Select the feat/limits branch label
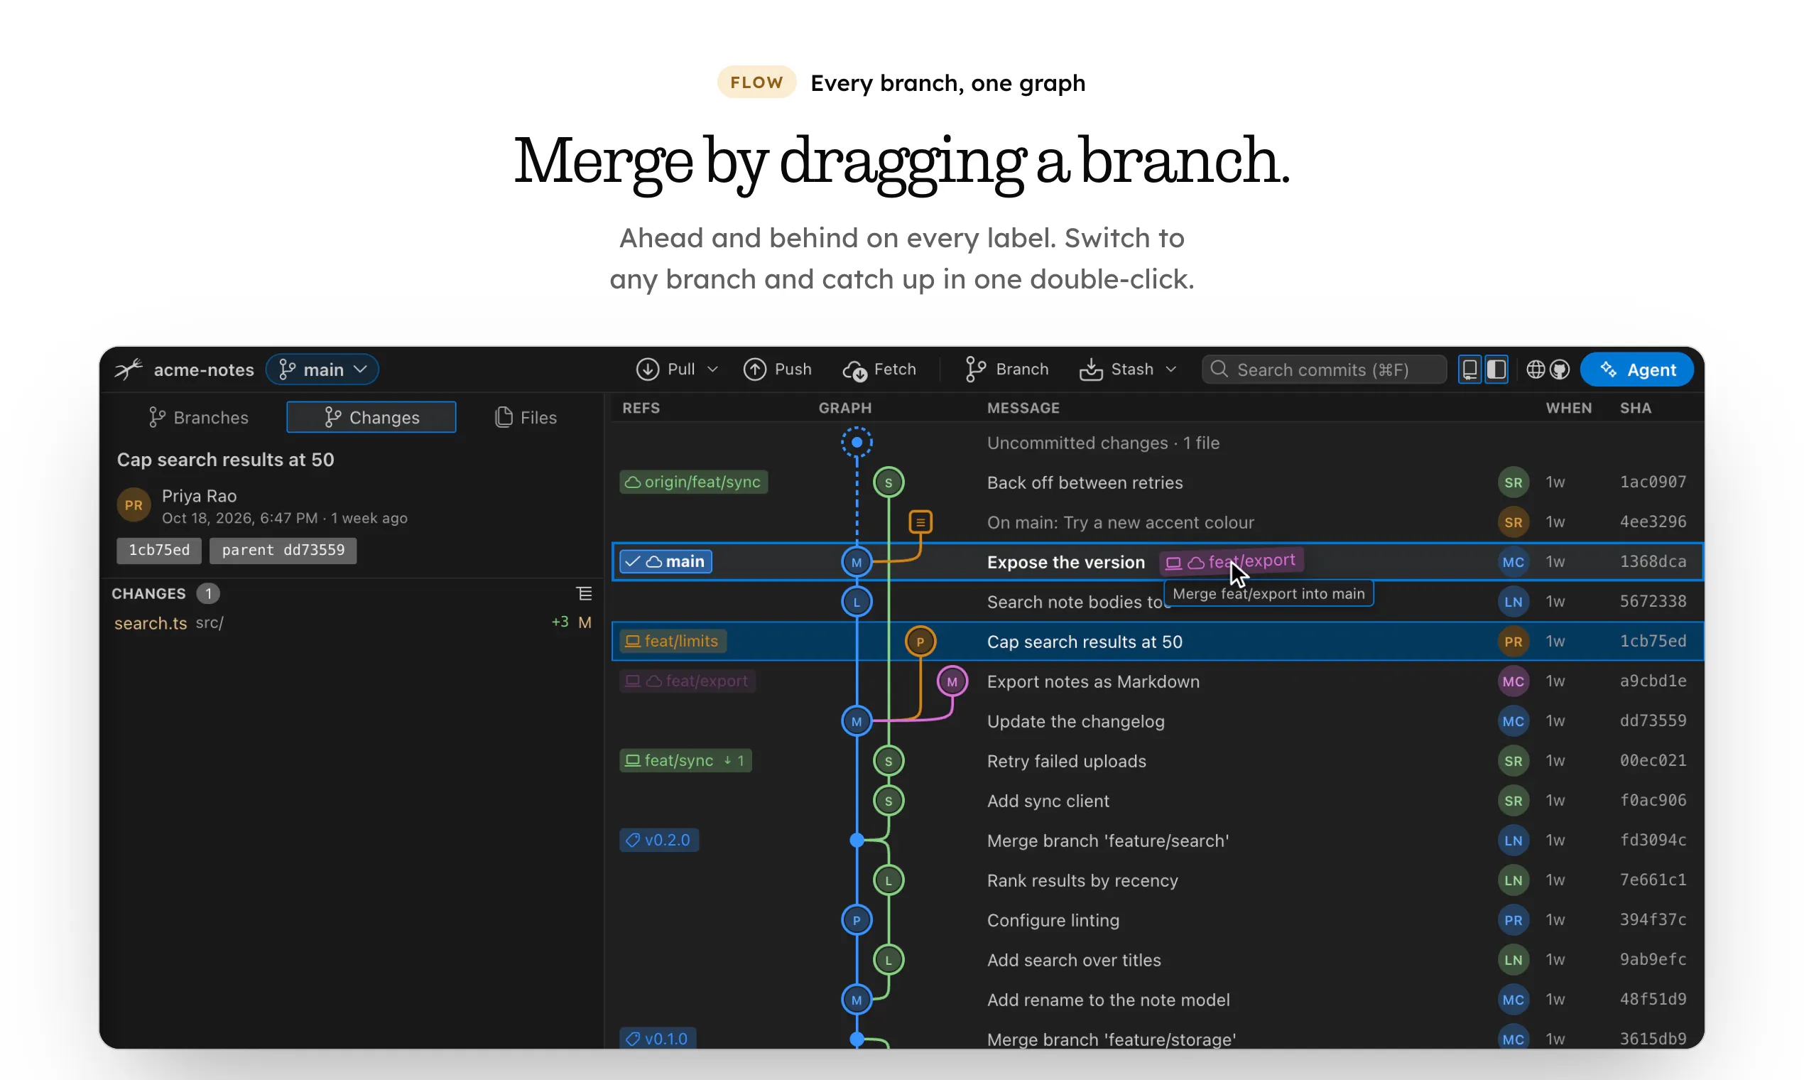Image resolution: width=1804 pixels, height=1080 pixels. pos(673,641)
